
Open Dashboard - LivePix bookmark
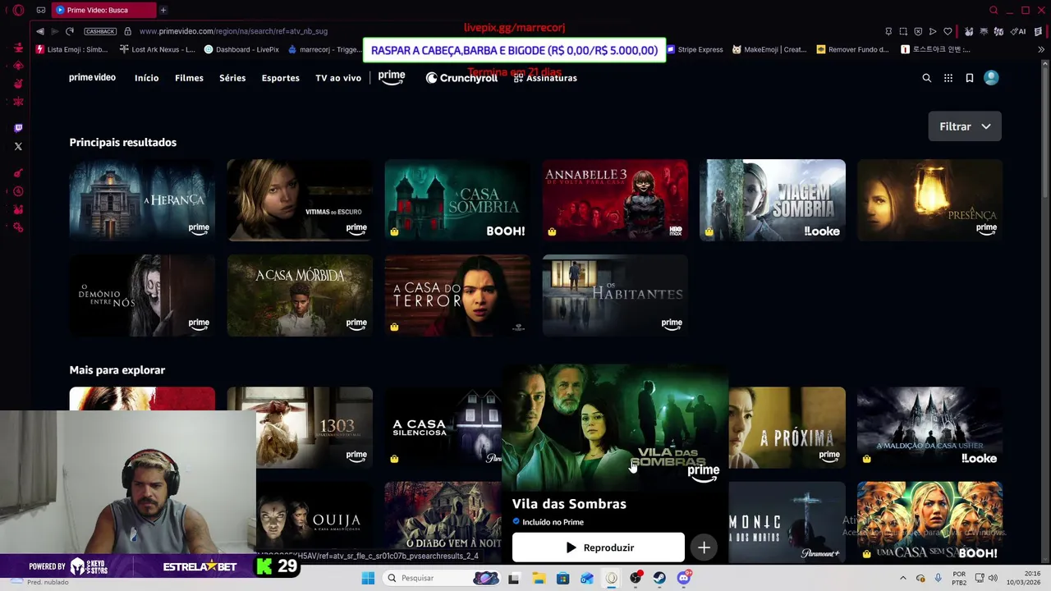point(241,49)
